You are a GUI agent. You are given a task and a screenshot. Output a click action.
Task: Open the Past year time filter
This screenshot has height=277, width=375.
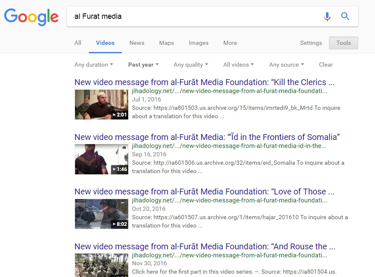pos(143,65)
